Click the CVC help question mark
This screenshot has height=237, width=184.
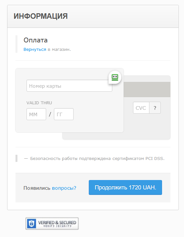(x=155, y=108)
